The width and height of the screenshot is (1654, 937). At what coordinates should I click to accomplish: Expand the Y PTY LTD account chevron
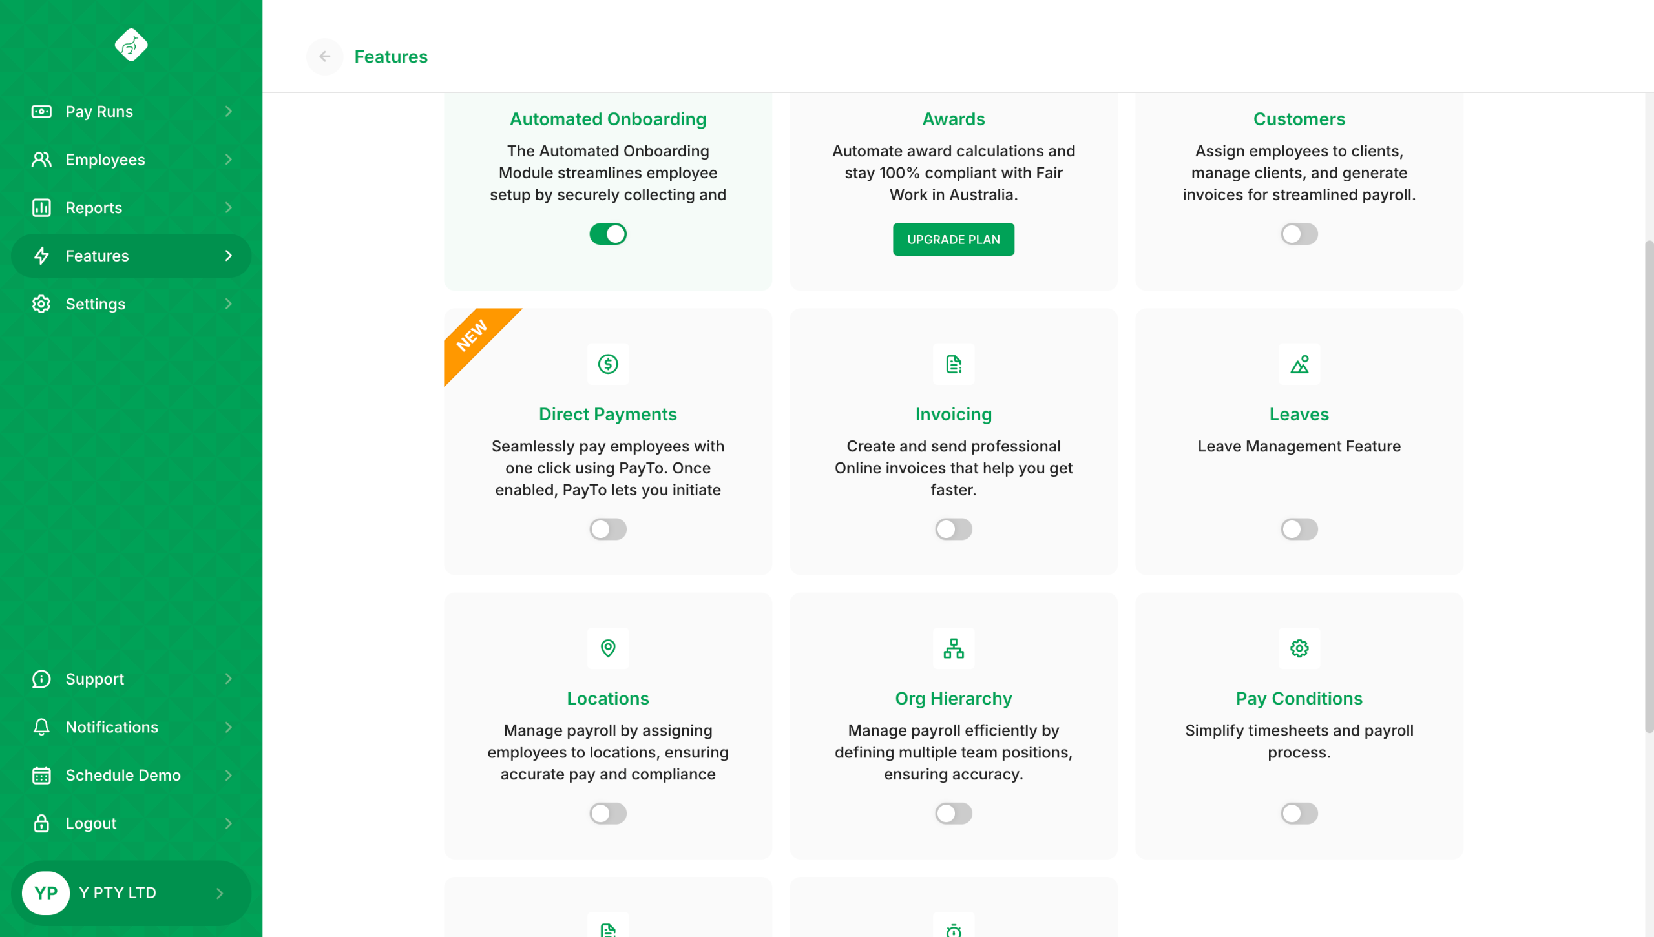click(220, 893)
